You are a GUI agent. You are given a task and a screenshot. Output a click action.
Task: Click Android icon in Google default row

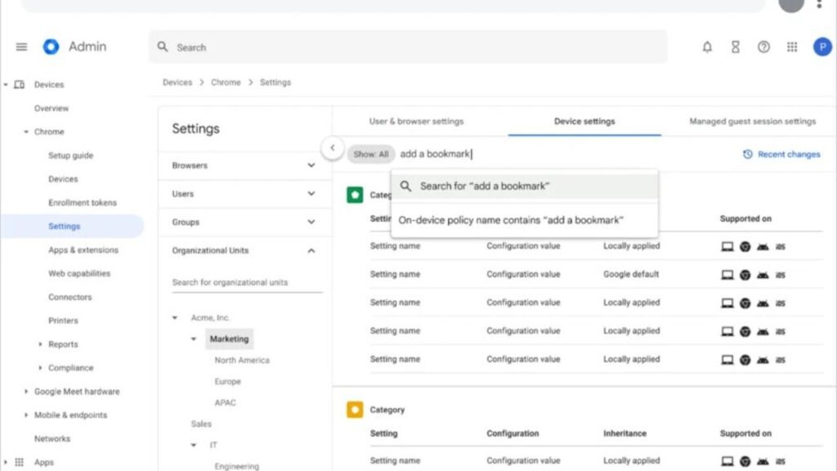763,275
